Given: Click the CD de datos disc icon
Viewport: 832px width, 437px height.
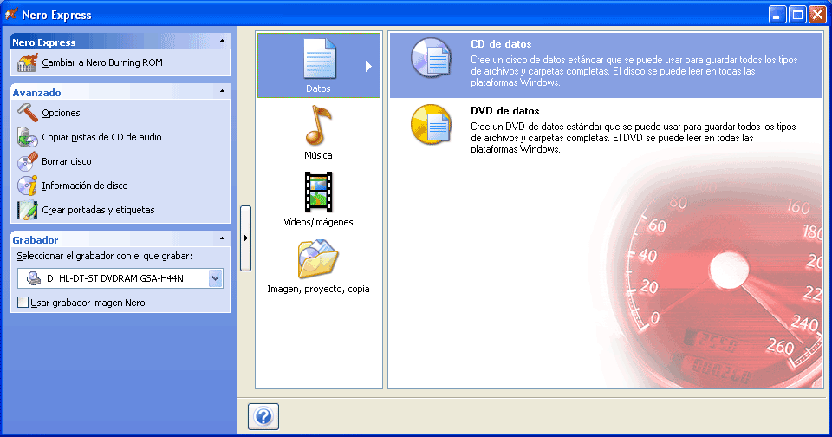Looking at the screenshot, I should (431, 59).
